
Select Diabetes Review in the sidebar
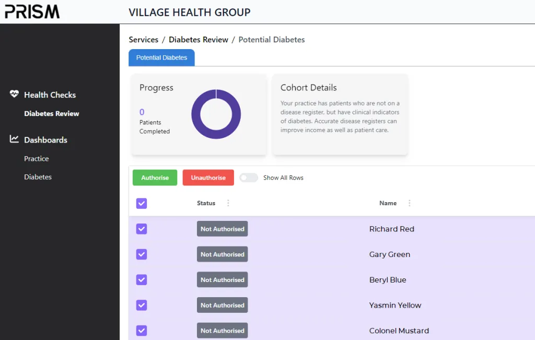pyautogui.click(x=52, y=113)
